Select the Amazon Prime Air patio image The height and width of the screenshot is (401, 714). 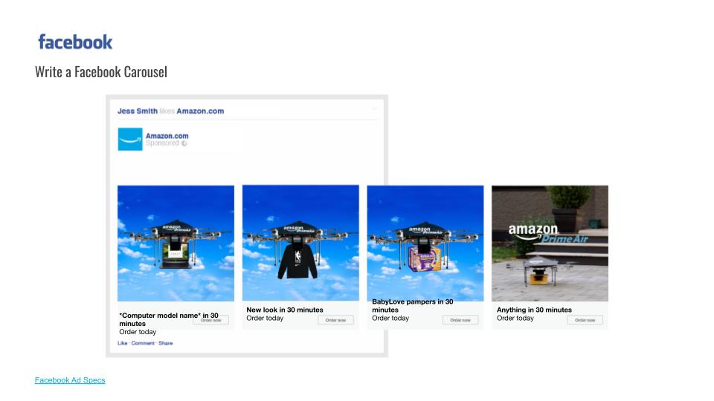click(x=550, y=244)
